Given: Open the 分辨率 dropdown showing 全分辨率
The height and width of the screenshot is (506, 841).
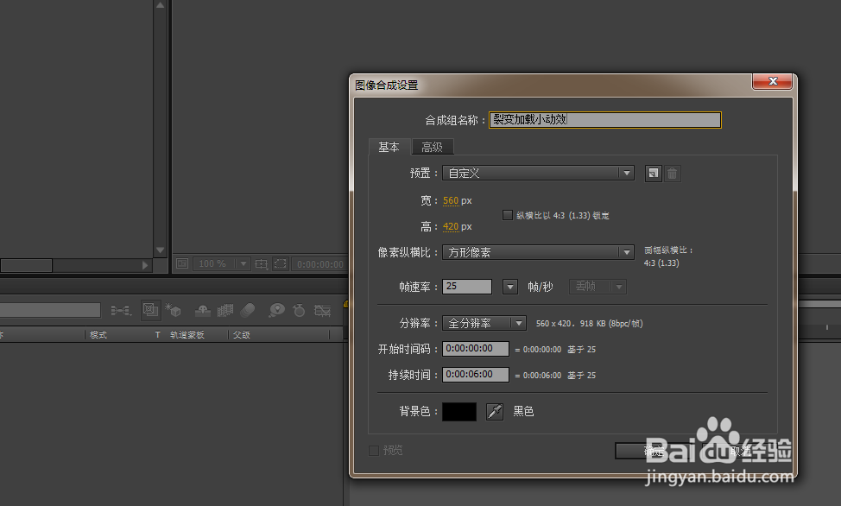Looking at the screenshot, I should coord(484,323).
